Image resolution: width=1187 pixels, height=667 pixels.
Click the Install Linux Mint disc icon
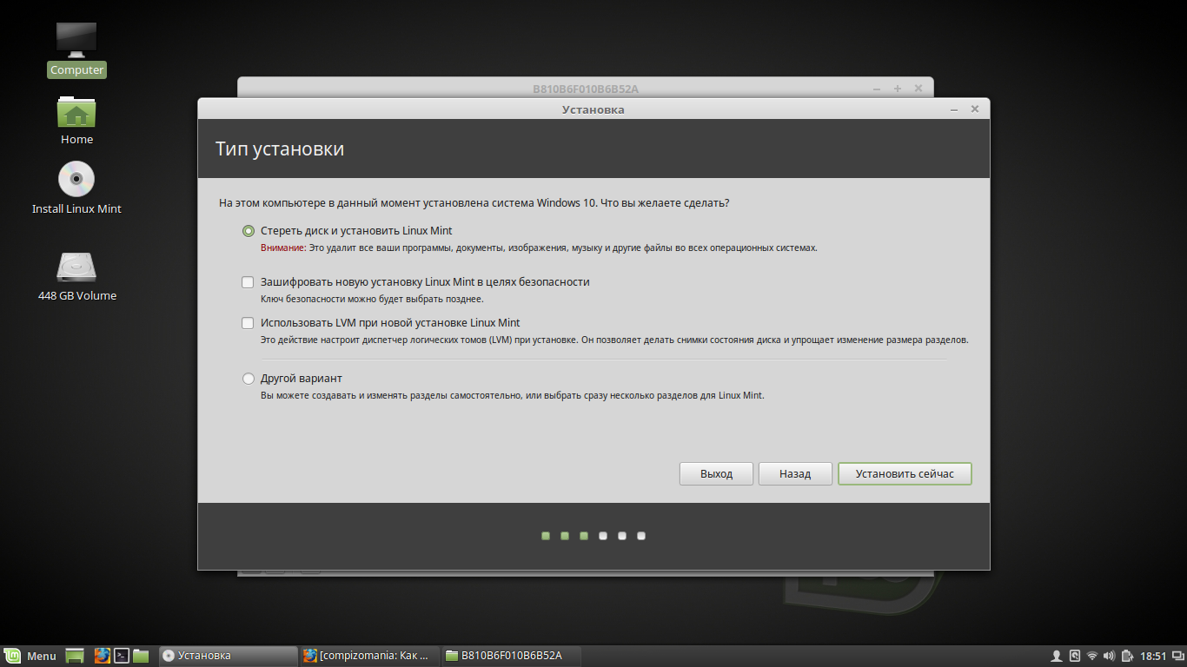click(76, 181)
